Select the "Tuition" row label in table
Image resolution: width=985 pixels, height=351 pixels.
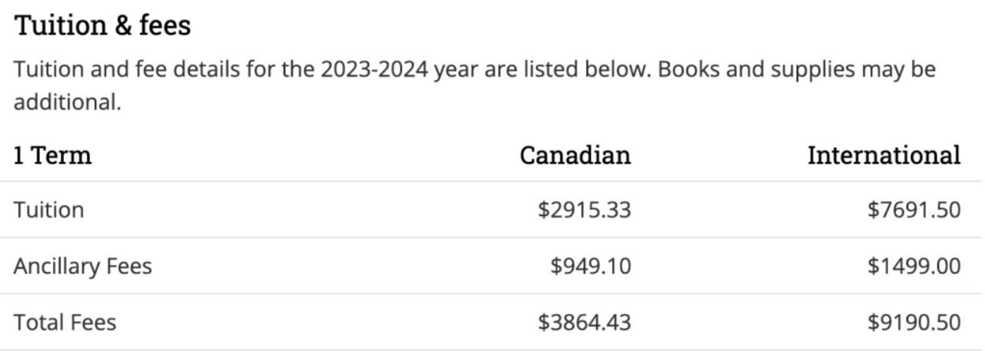click(48, 210)
